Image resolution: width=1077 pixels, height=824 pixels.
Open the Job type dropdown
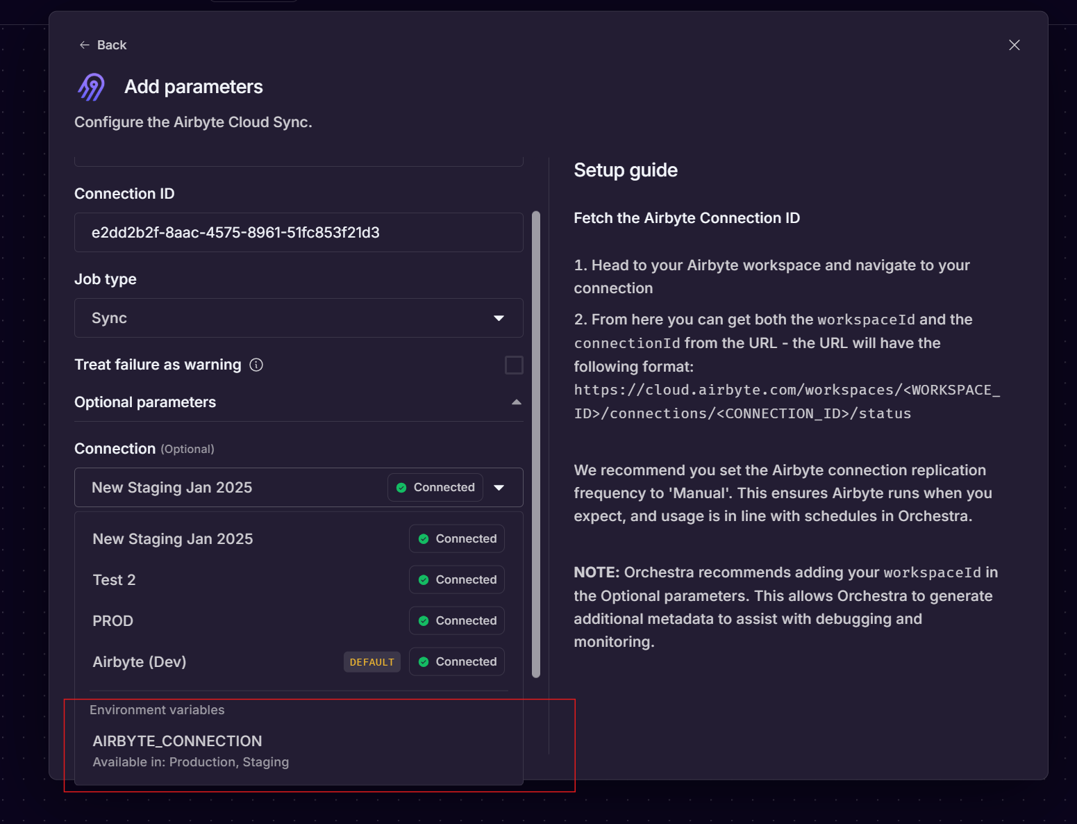(x=299, y=318)
